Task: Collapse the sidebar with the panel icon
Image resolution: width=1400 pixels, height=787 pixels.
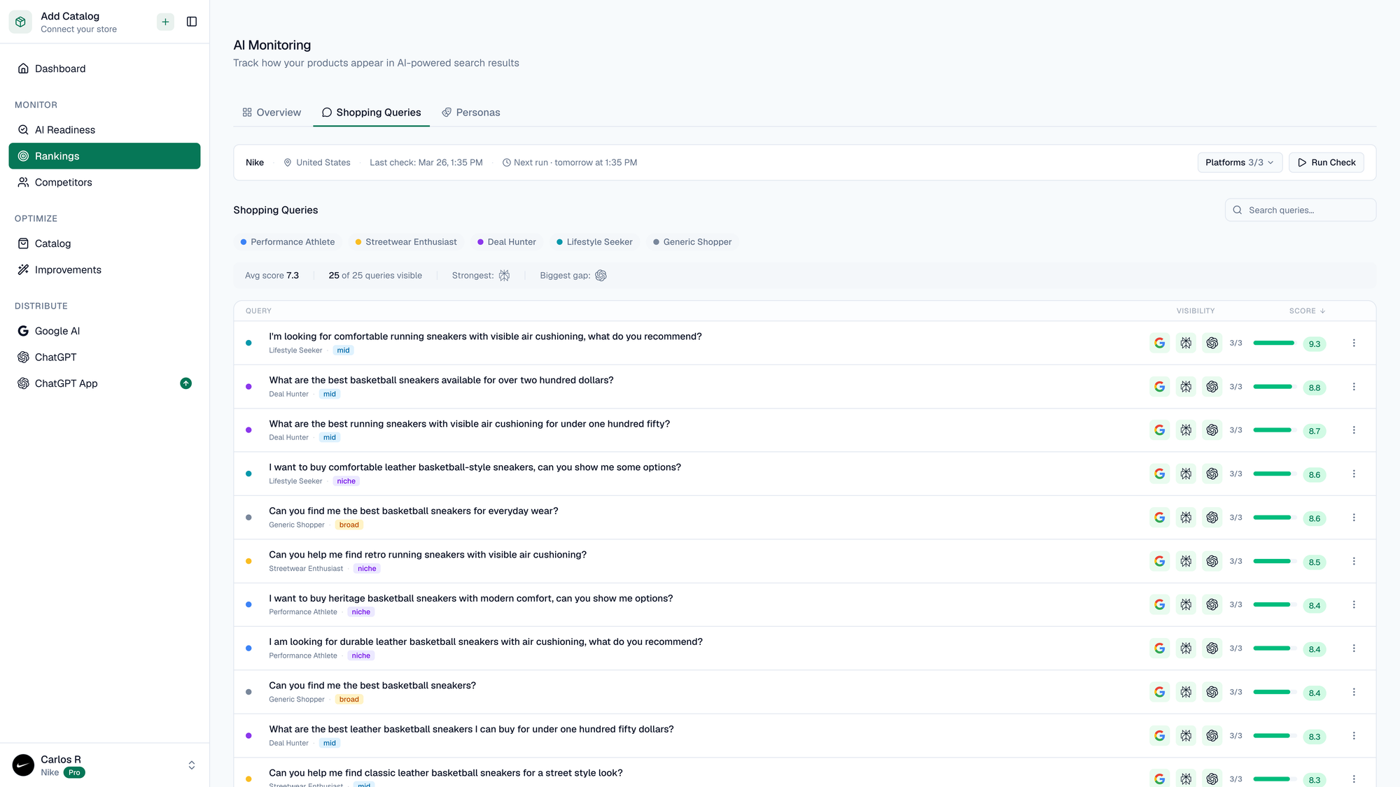Action: pyautogui.click(x=192, y=22)
